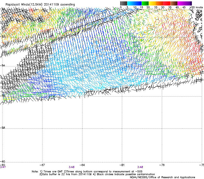This screenshot has height=179, width=204.
Task: Click the green 15-20 knots legend swatch
Action: pyautogui.click(x=145, y=3)
